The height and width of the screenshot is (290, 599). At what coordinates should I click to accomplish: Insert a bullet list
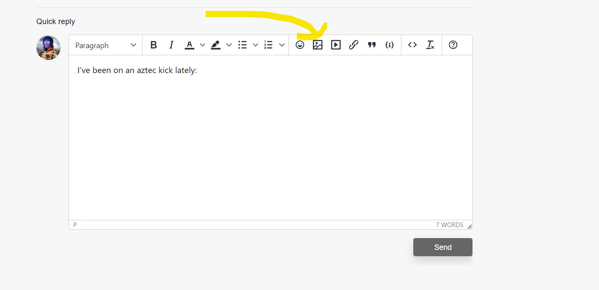pyautogui.click(x=242, y=45)
